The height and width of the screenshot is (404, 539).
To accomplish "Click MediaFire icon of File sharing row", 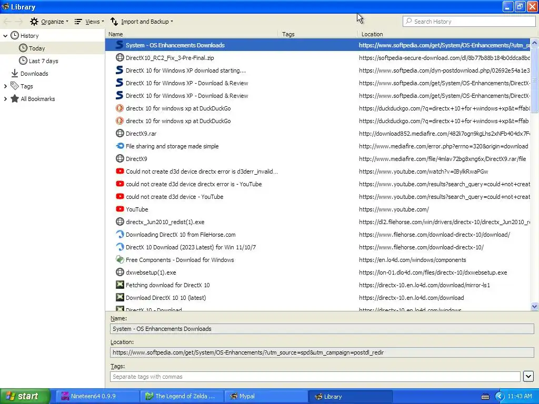I will 119,146.
